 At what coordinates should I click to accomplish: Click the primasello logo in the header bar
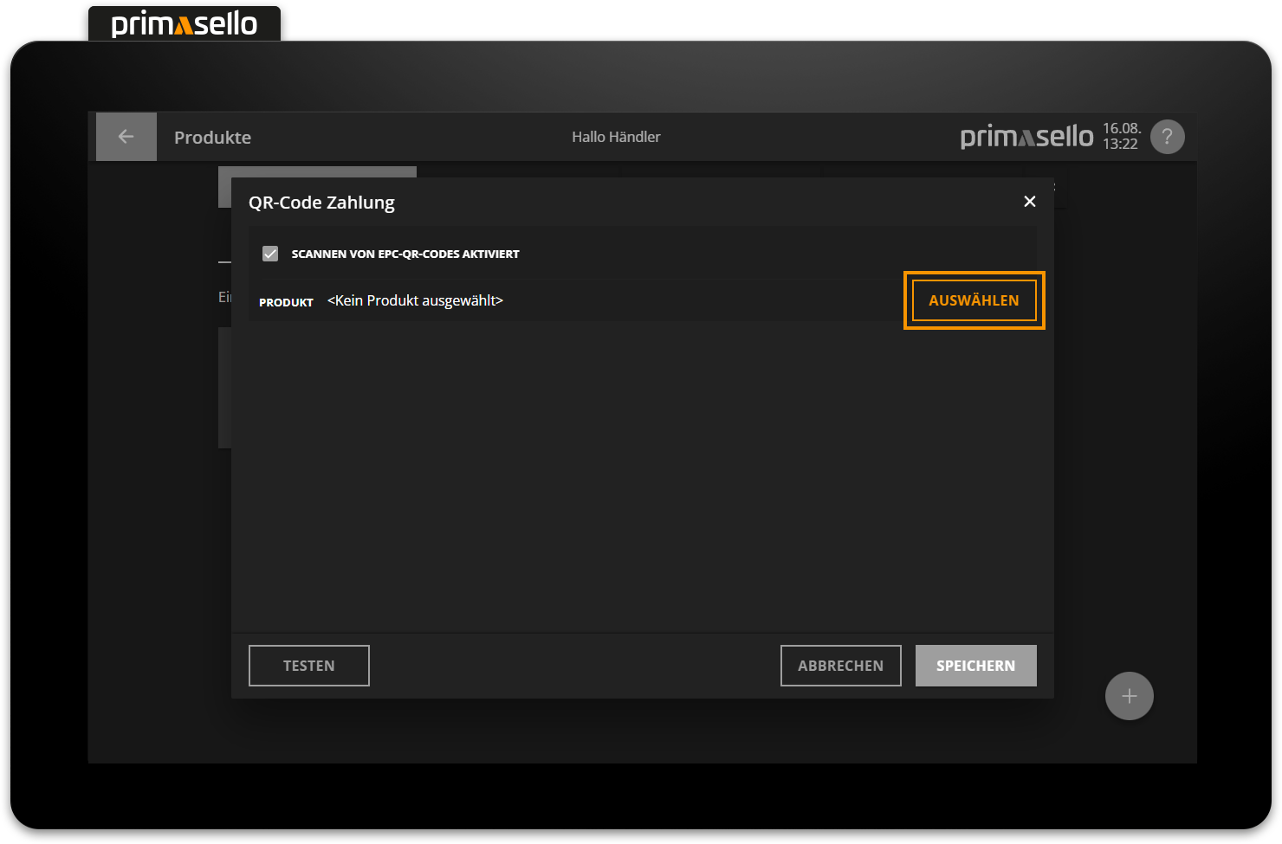pyautogui.click(x=1026, y=137)
